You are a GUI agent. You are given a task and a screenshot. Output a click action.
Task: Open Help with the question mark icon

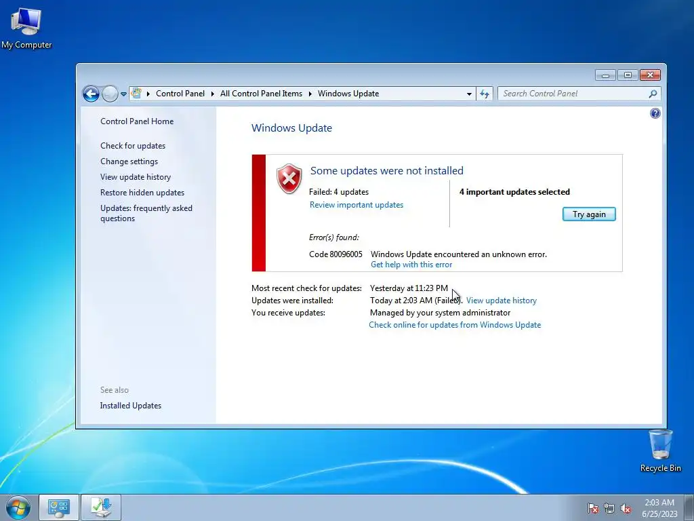pos(655,113)
